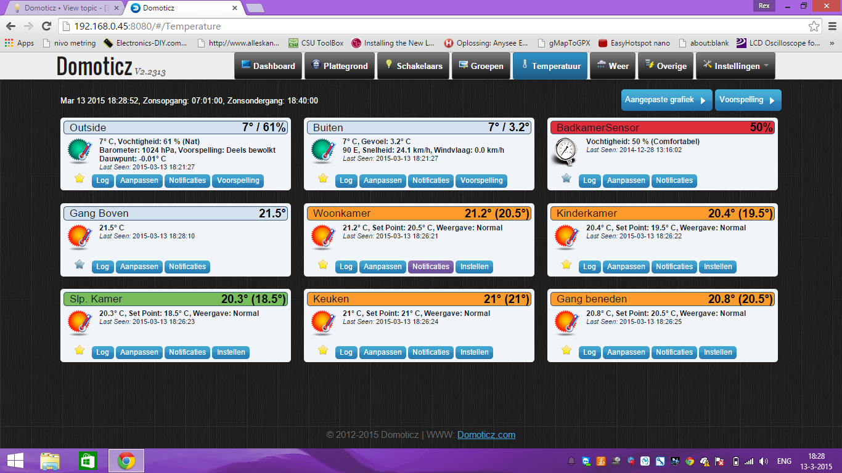Click Instellen on the Keuken card
This screenshot has width=842, height=473.
tap(475, 352)
